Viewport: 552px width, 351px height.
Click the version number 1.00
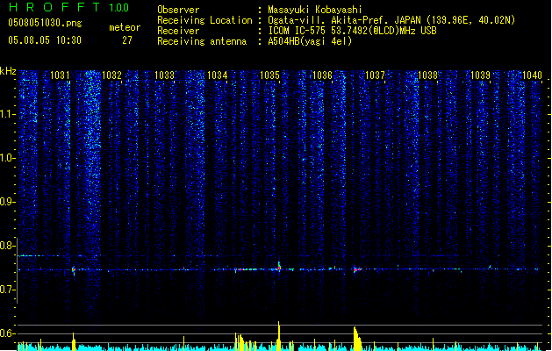click(x=118, y=8)
